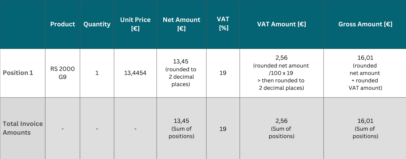Viewport: 406px width, 159px height.
Task: Select the Total Invoice Amounts row label
Action: point(23,128)
